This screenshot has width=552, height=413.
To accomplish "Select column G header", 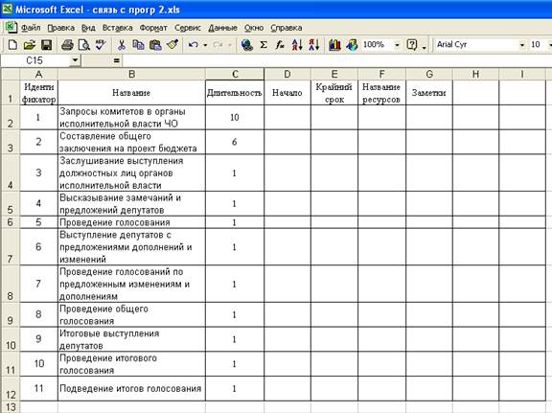I will coord(429,75).
